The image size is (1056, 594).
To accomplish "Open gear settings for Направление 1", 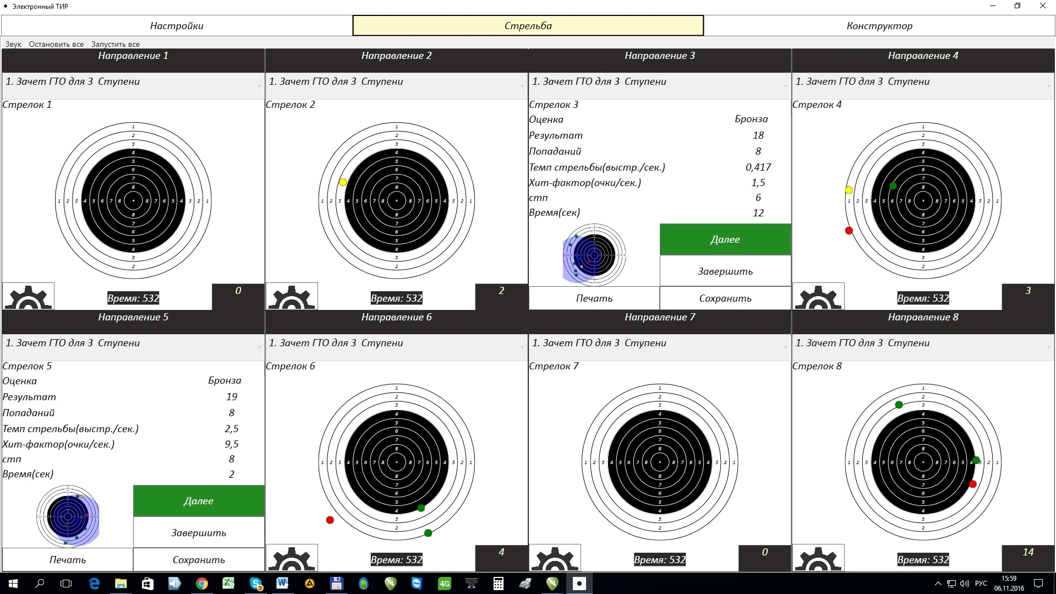I will click(28, 297).
